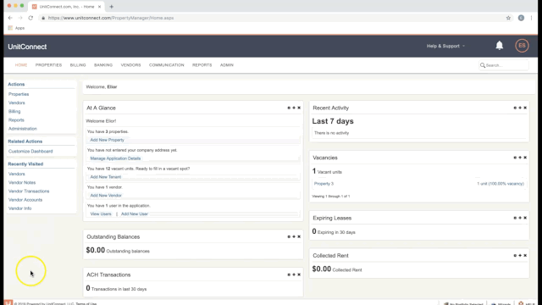Click Add New Vendor link

click(x=106, y=196)
